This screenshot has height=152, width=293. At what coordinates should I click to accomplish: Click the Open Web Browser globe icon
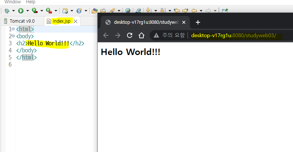tap(128, 10)
